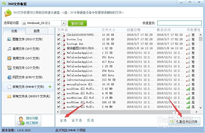Image resolution: width=205 pixels, height=133 pixels.
Task: Click the scroll right arrow of file list
Action: click(196, 112)
